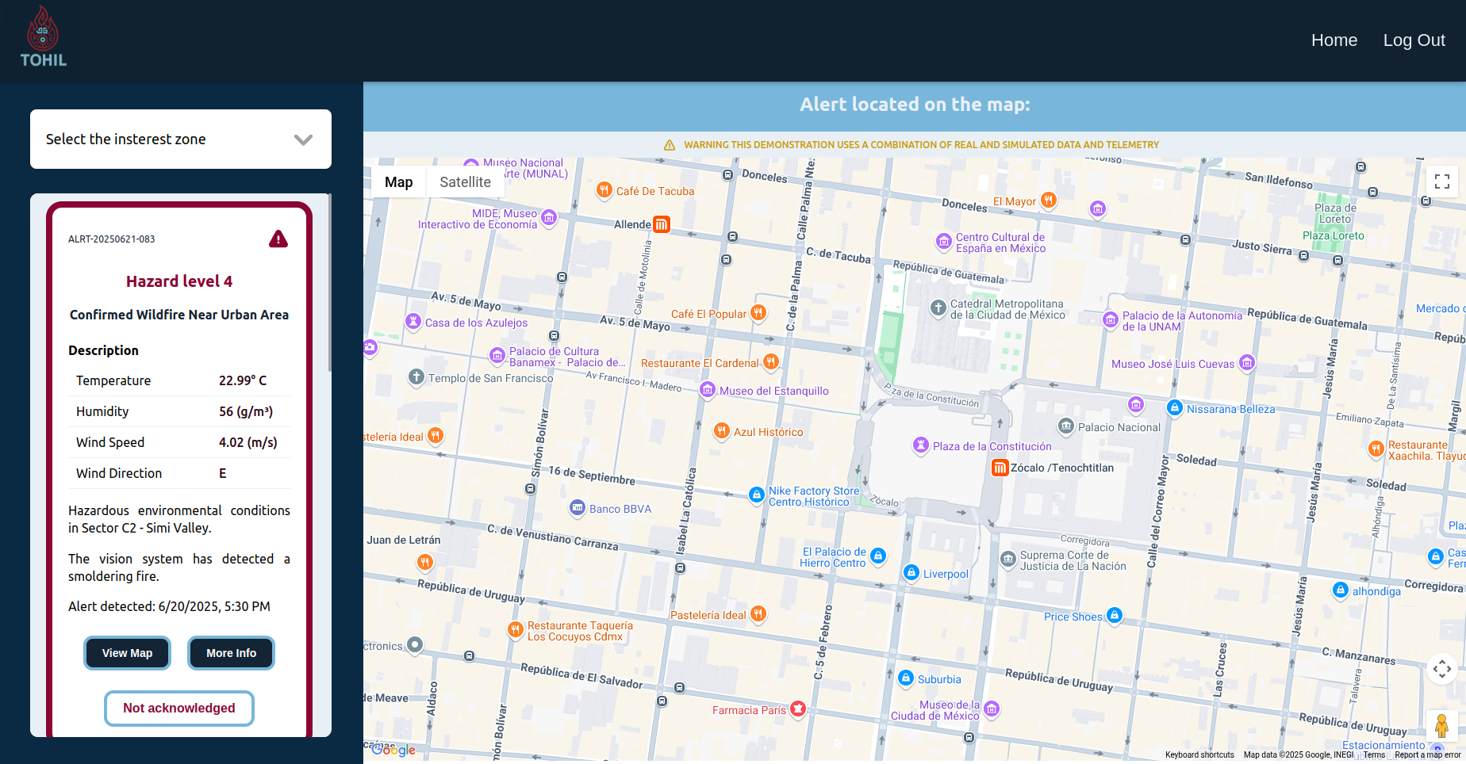Viewport: 1466px width, 764px height.
Task: Click the Templo de San Francisco church marker
Action: (416, 377)
